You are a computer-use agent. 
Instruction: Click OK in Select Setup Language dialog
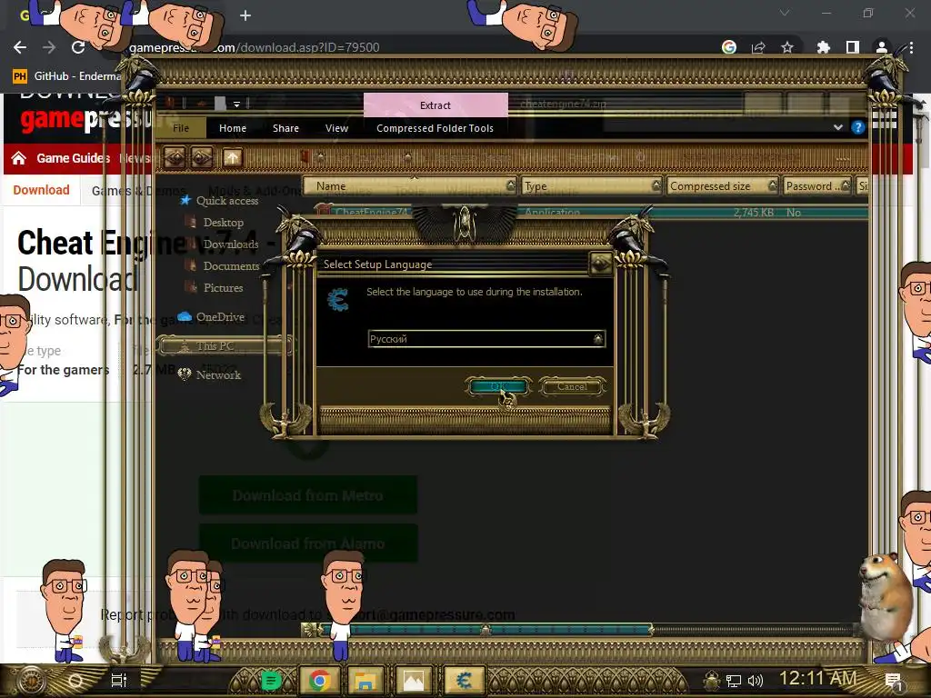pos(498,386)
